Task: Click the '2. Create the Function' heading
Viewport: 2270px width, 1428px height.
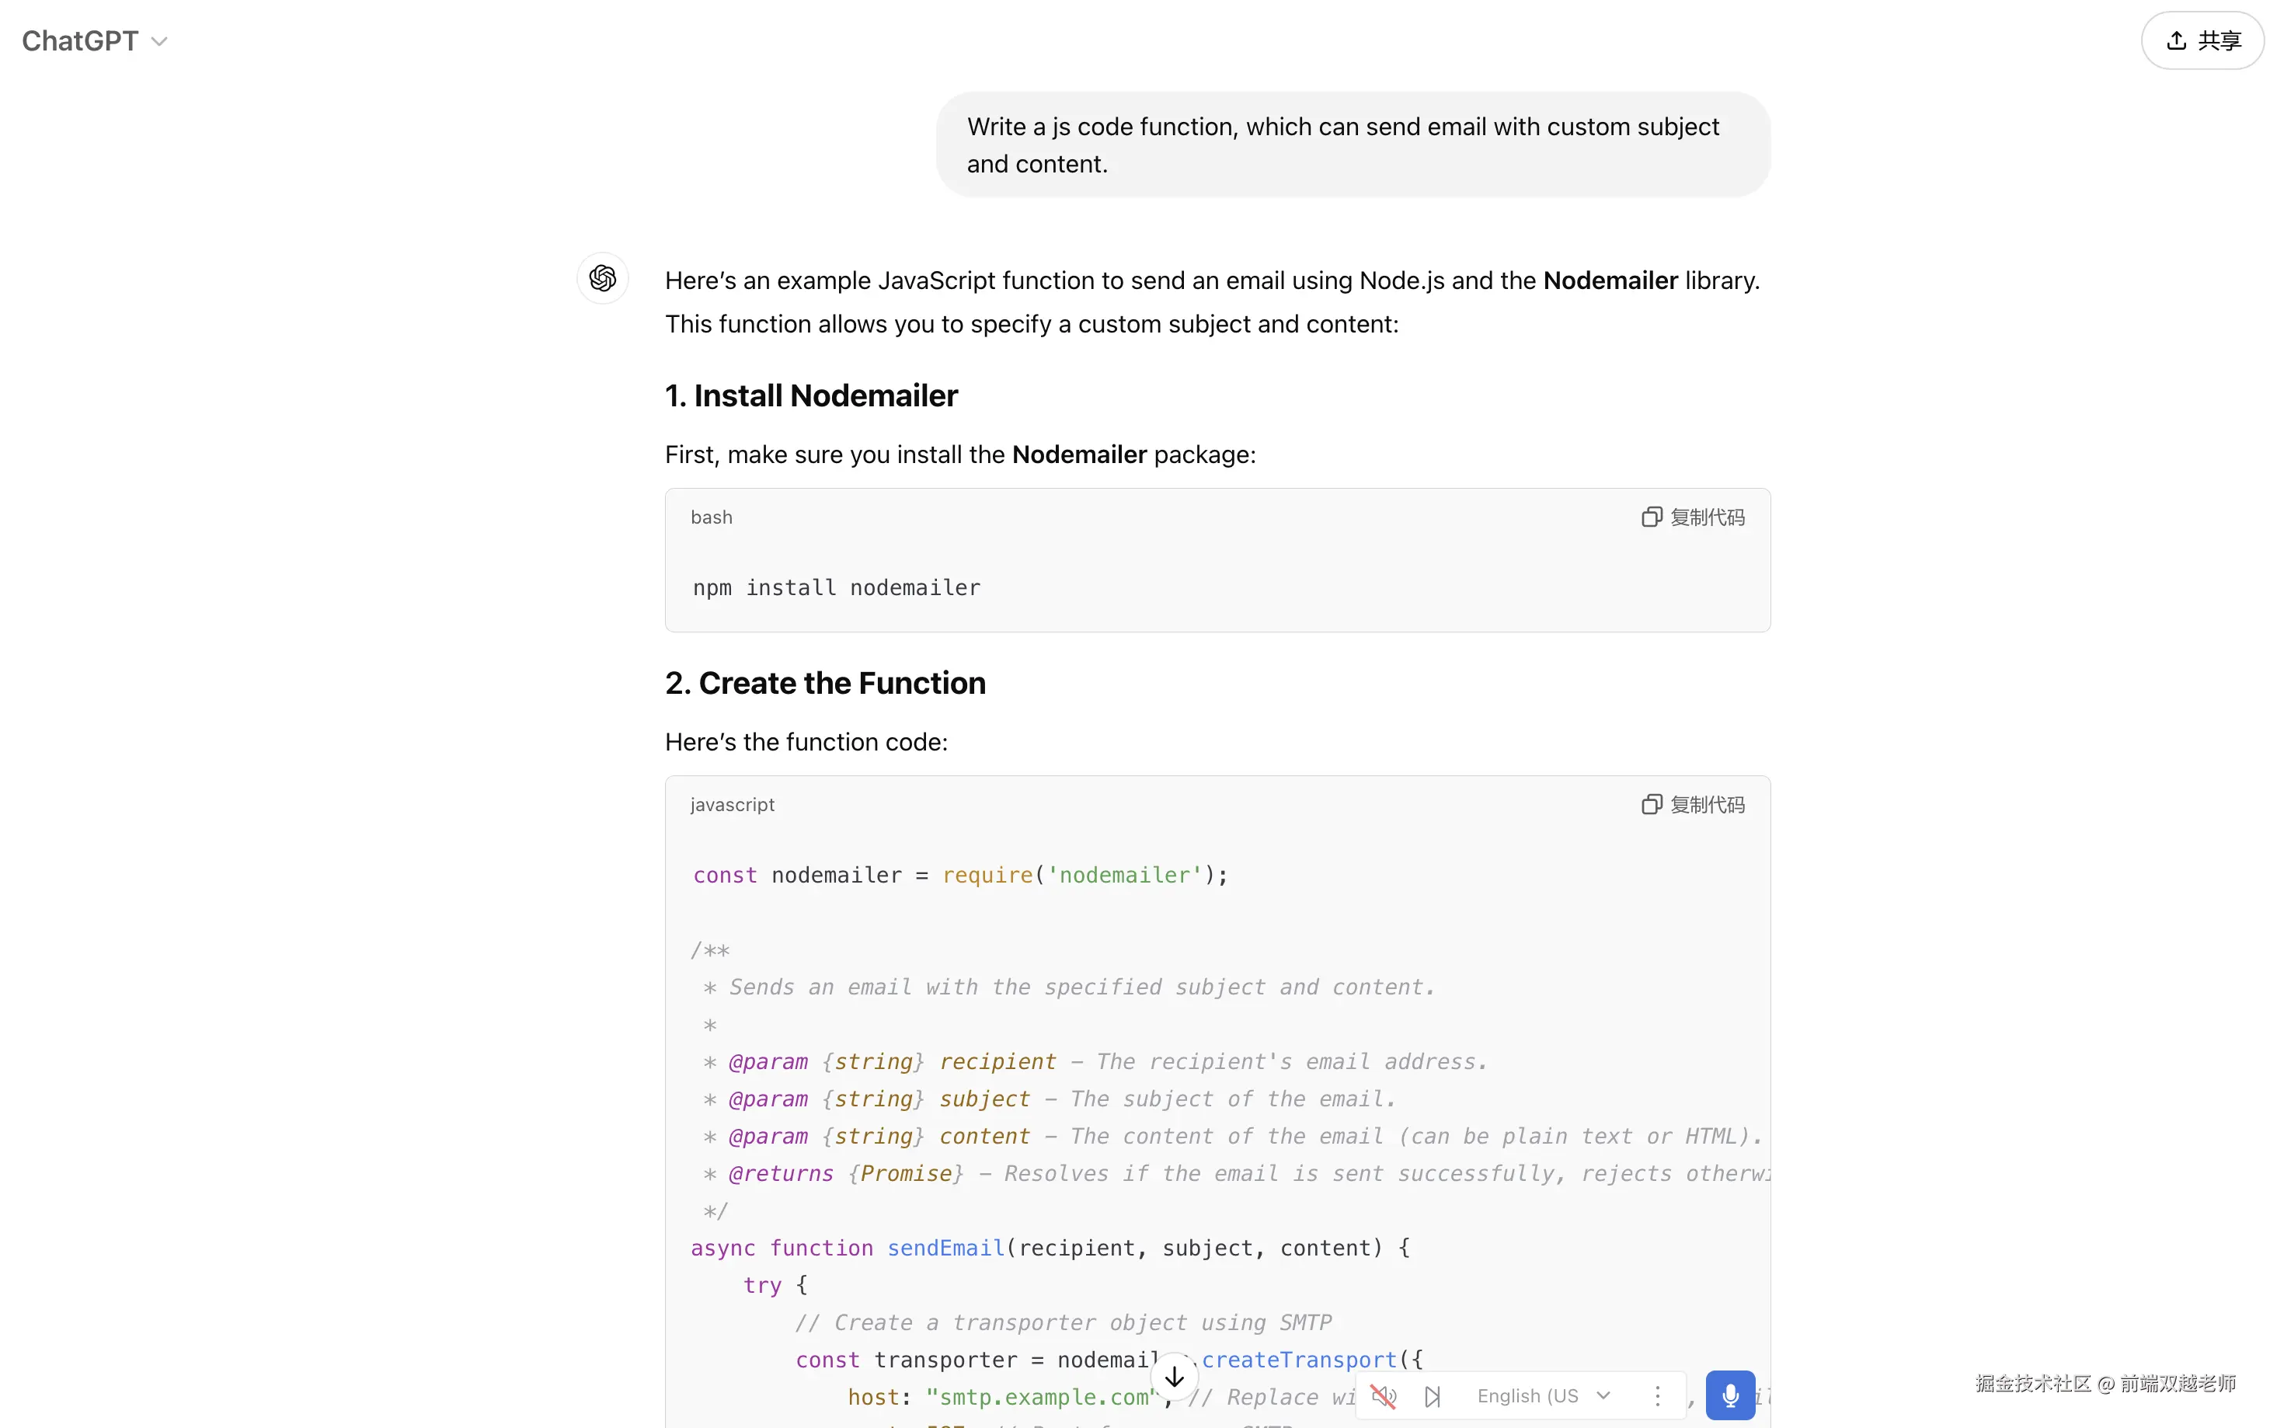Action: coord(825,682)
